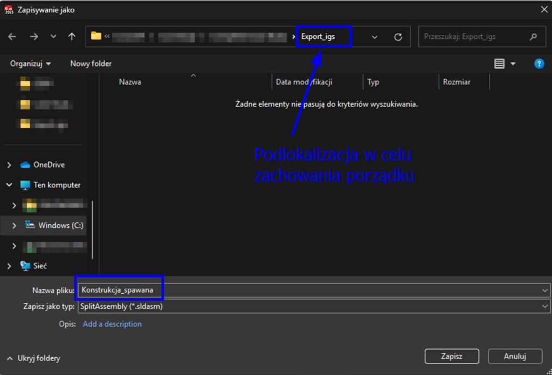Click the 'Nowy folder' toolbar item
Screen dimensions: 552x375
[x=91, y=64]
